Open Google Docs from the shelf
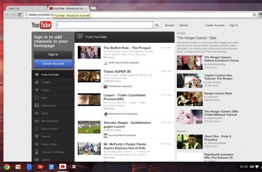The width and height of the screenshot is (262, 172). [29, 167]
